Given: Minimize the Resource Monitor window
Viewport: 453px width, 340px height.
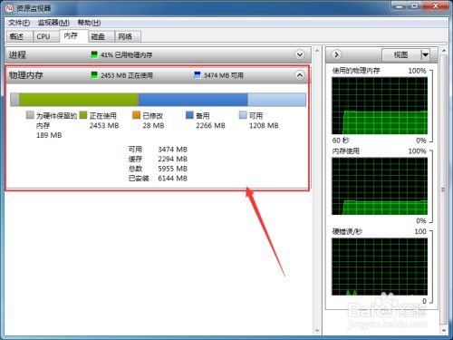Looking at the screenshot, I should 400,6.
